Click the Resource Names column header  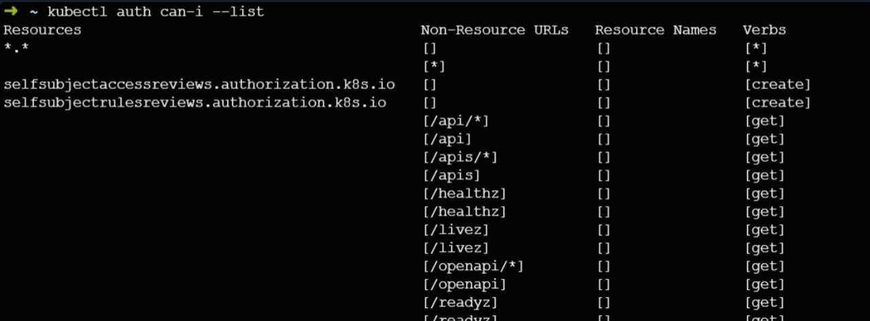(x=655, y=30)
